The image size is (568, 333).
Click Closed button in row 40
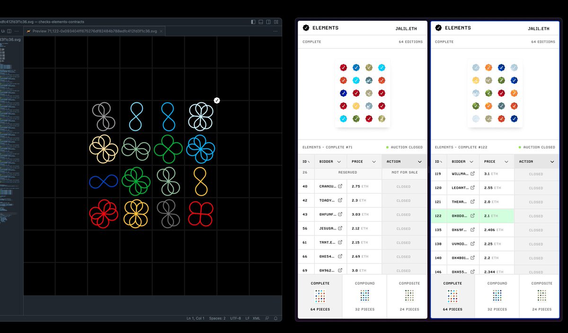pyautogui.click(x=404, y=187)
